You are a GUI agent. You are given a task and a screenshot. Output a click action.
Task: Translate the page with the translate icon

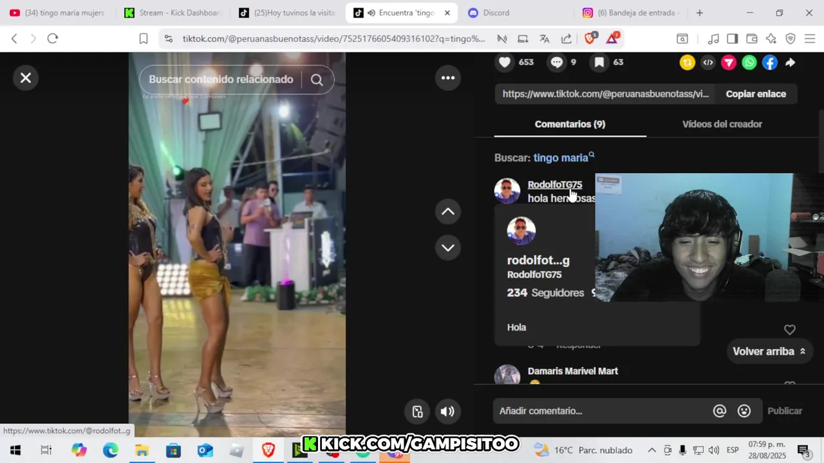[x=545, y=39]
